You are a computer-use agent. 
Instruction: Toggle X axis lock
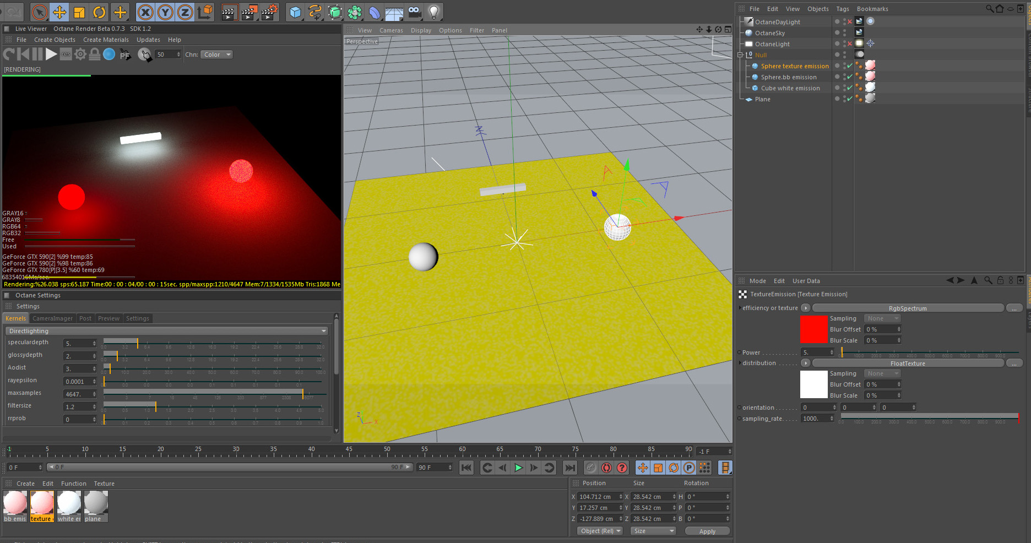pyautogui.click(x=145, y=12)
